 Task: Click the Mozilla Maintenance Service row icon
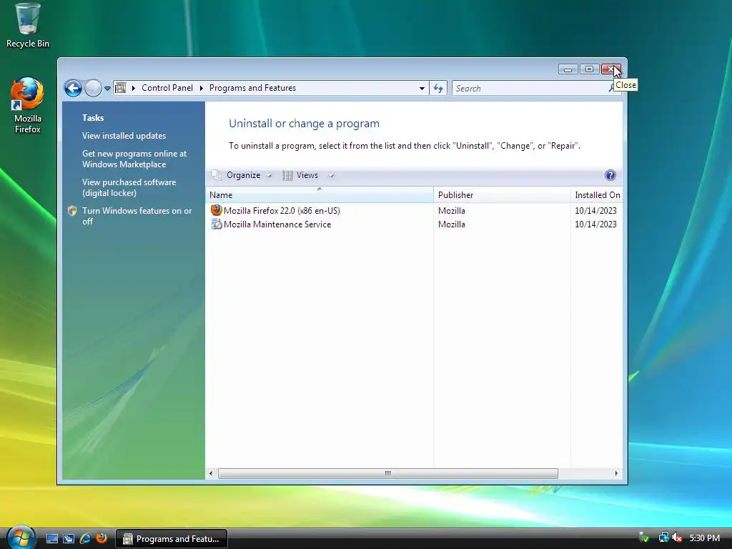(x=216, y=224)
